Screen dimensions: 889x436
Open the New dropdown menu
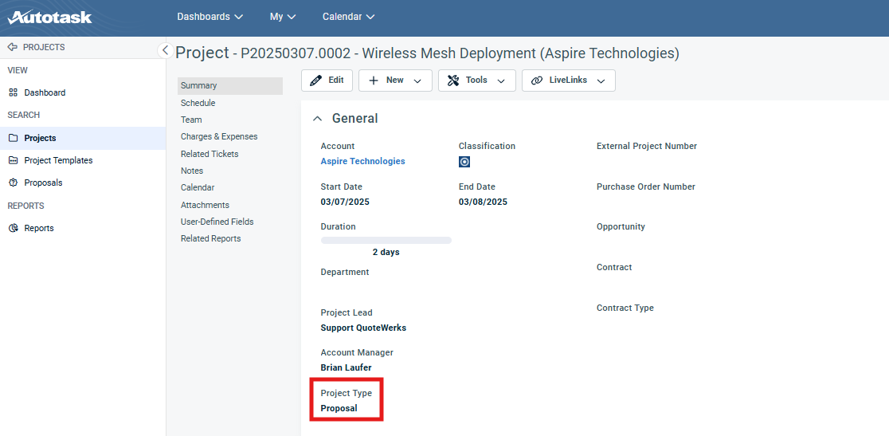(x=395, y=81)
